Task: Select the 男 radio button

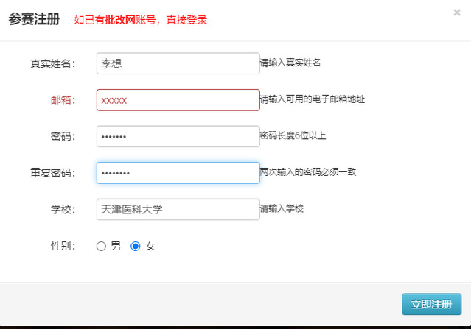Action: click(101, 247)
